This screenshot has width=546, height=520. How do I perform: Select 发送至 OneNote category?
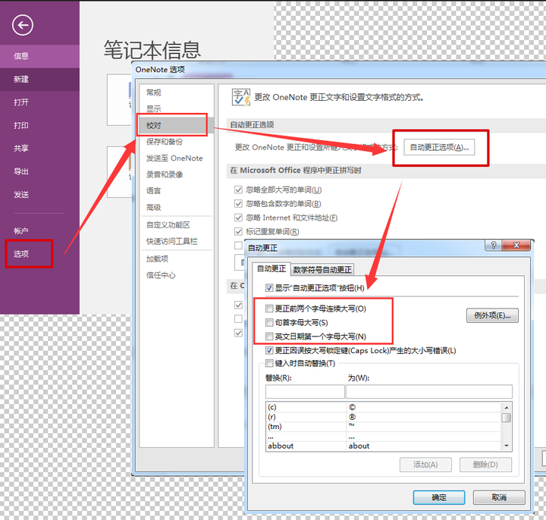(177, 158)
